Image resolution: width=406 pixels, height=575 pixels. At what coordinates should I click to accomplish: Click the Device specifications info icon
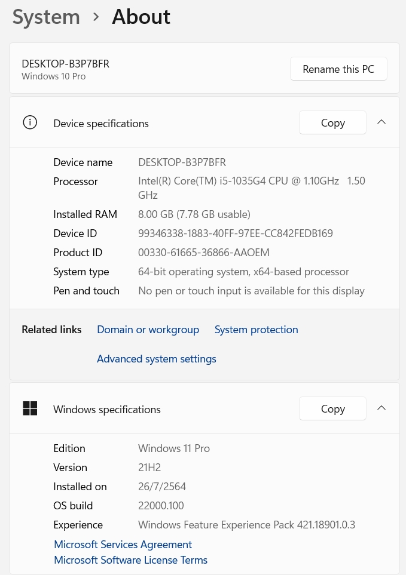click(x=30, y=122)
